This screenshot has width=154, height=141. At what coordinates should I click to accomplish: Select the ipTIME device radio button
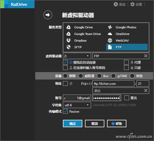click(x=113, y=76)
